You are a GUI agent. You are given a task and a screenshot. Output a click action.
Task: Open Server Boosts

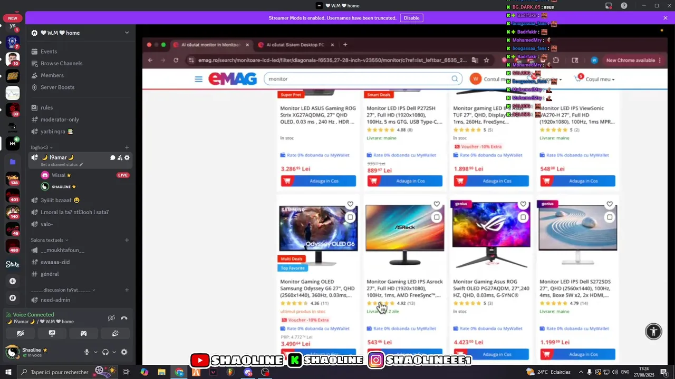coord(80,87)
